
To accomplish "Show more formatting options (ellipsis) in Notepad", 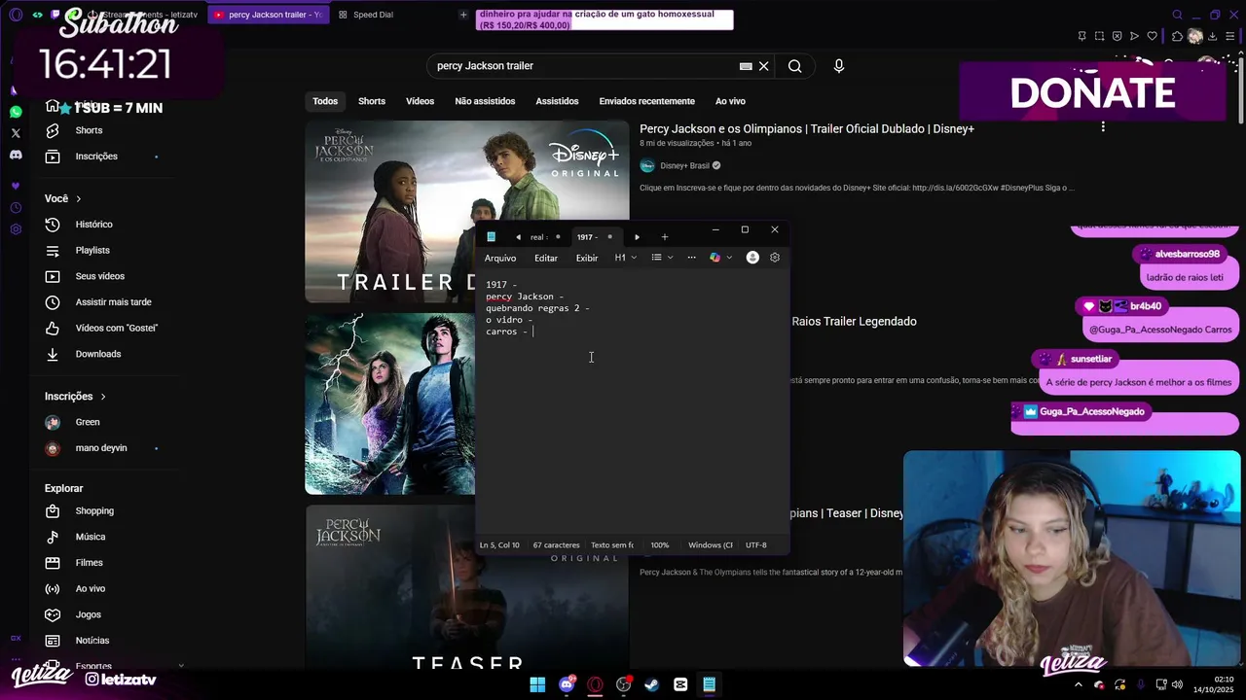I will click(x=691, y=258).
